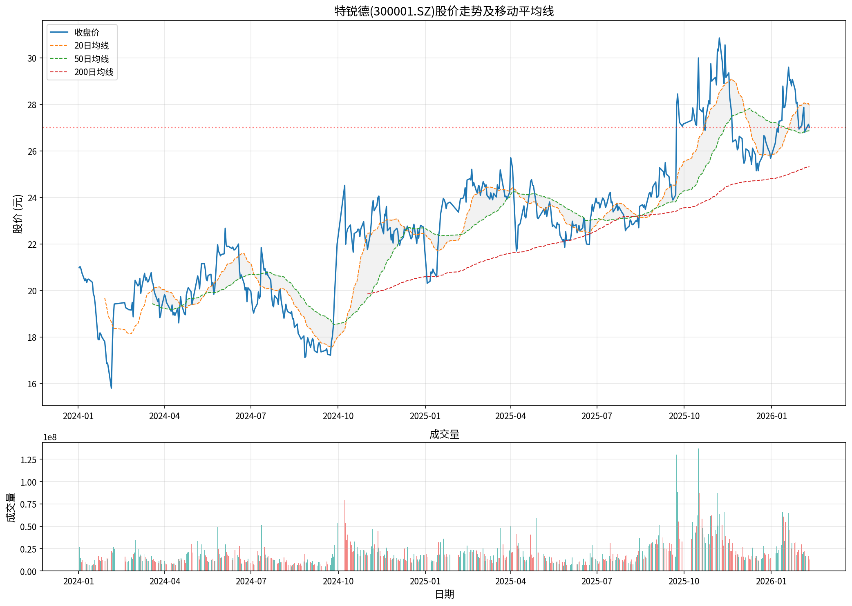Image resolution: width=852 pixels, height=606 pixels.
Task: Click the 16 price axis tick label
Action: [32, 384]
